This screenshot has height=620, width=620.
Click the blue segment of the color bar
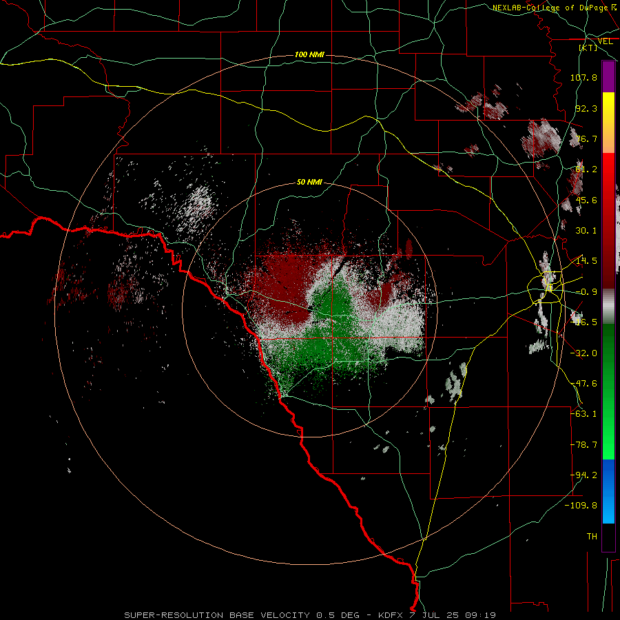click(x=608, y=491)
